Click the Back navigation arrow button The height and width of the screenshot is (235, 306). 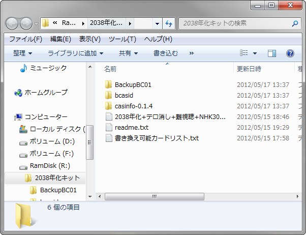(x=13, y=23)
